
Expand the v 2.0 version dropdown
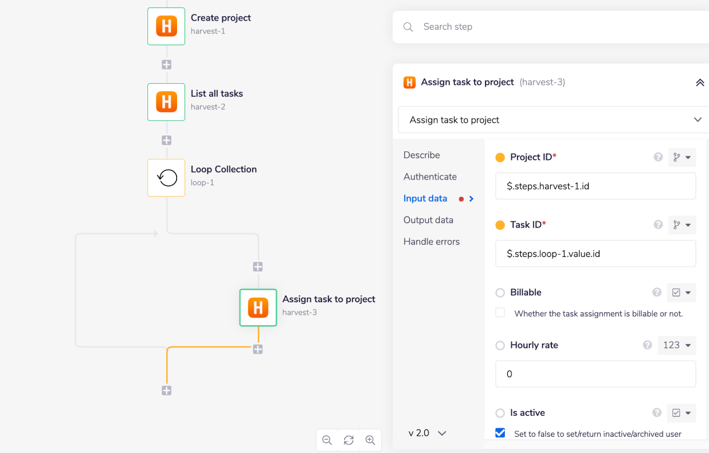pyautogui.click(x=427, y=434)
